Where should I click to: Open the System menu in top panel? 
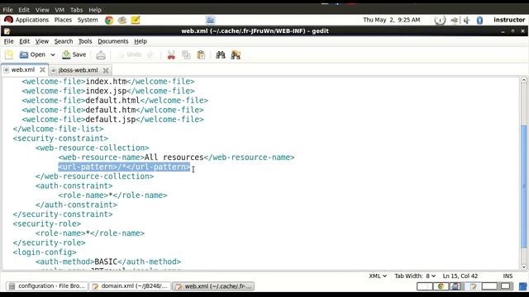click(88, 20)
